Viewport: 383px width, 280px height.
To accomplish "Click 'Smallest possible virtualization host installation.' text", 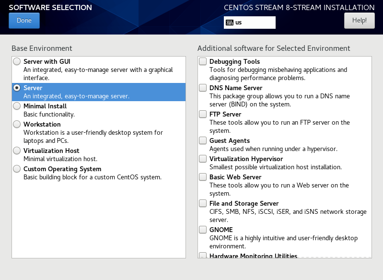I will click(x=276, y=167).
